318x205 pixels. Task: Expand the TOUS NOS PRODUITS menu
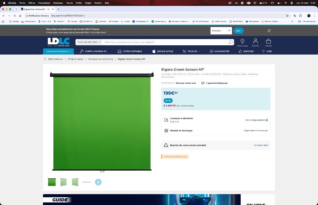tap(58, 51)
